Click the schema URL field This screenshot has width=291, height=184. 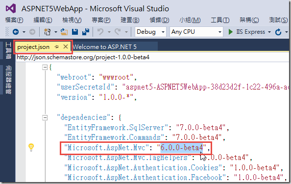tap(152, 57)
